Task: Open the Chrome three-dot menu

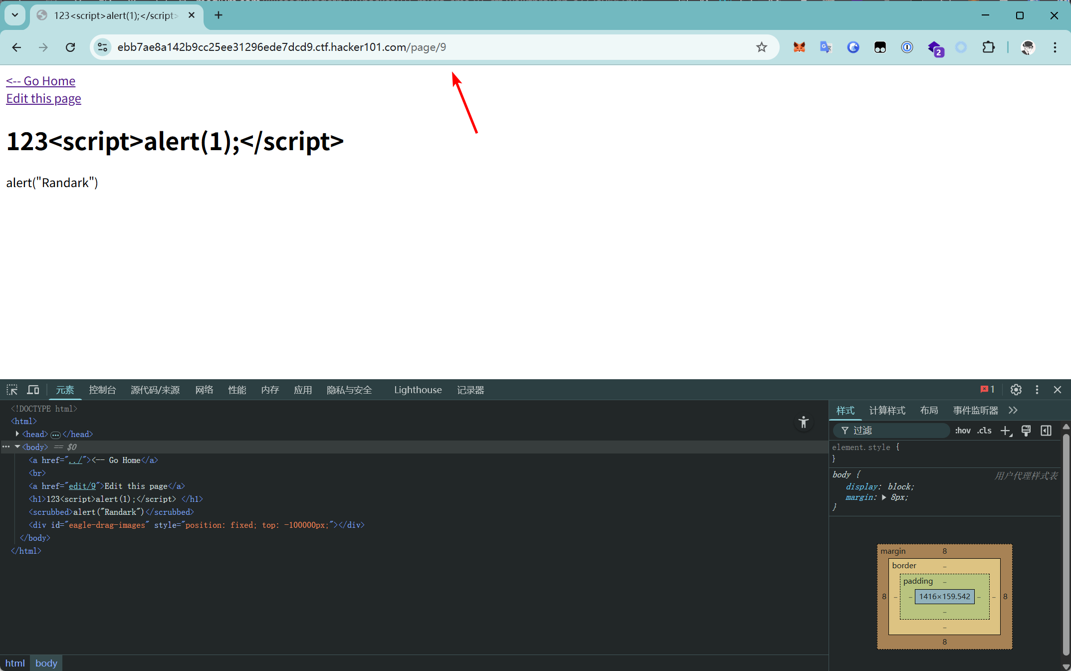Action: click(x=1055, y=47)
